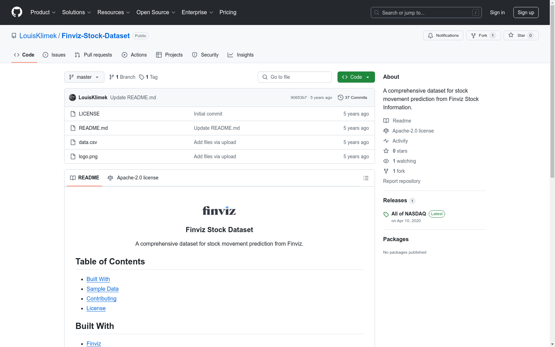The width and height of the screenshot is (555, 347).
Task: Open the 1 Branch link
Action: click(122, 77)
